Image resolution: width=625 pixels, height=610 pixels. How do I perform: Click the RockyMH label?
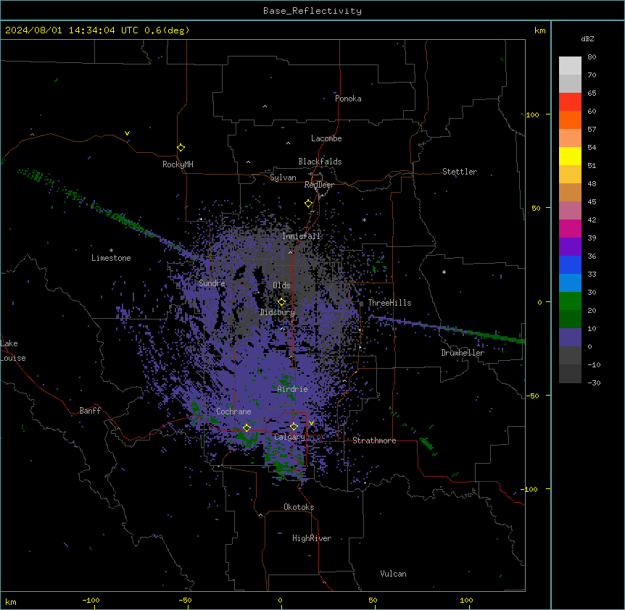pyautogui.click(x=178, y=164)
